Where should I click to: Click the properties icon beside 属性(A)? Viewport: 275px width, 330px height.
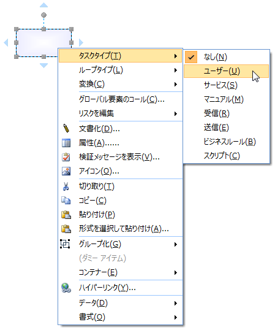coord(66,143)
